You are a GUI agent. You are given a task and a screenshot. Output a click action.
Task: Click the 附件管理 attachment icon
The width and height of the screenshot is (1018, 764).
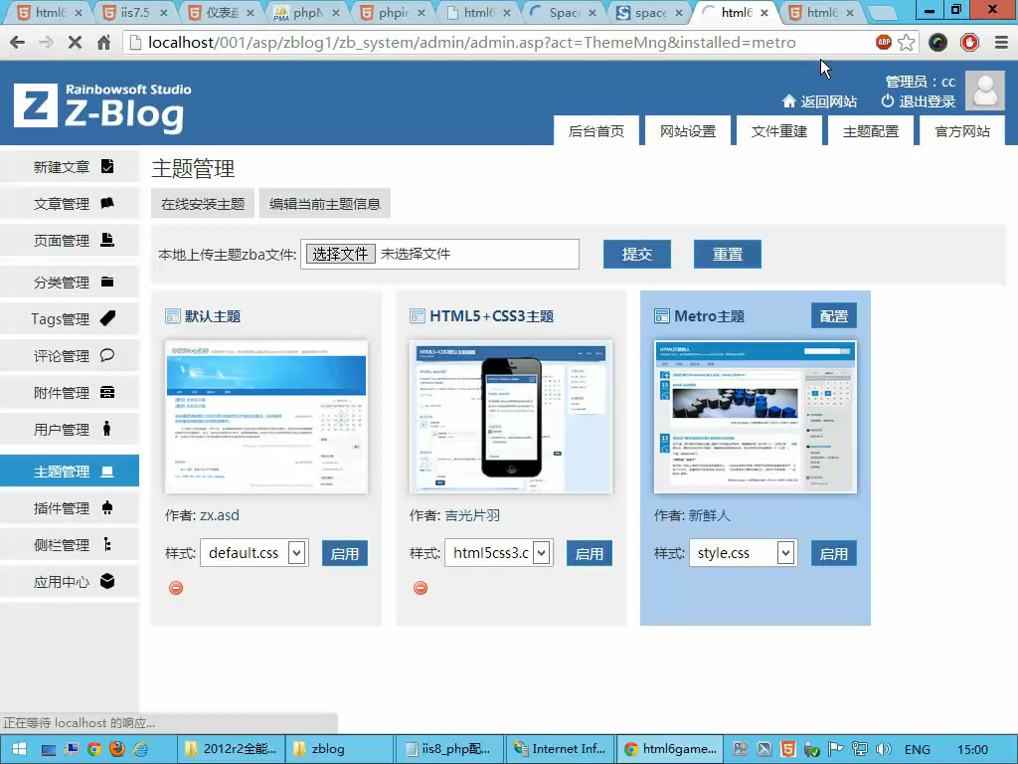click(107, 392)
